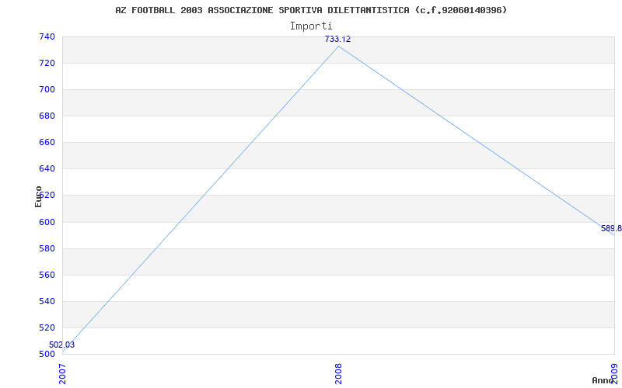Image resolution: width=622 pixels, height=388 pixels.
Task: Click the 500 y-axis value
Action: click(47, 355)
